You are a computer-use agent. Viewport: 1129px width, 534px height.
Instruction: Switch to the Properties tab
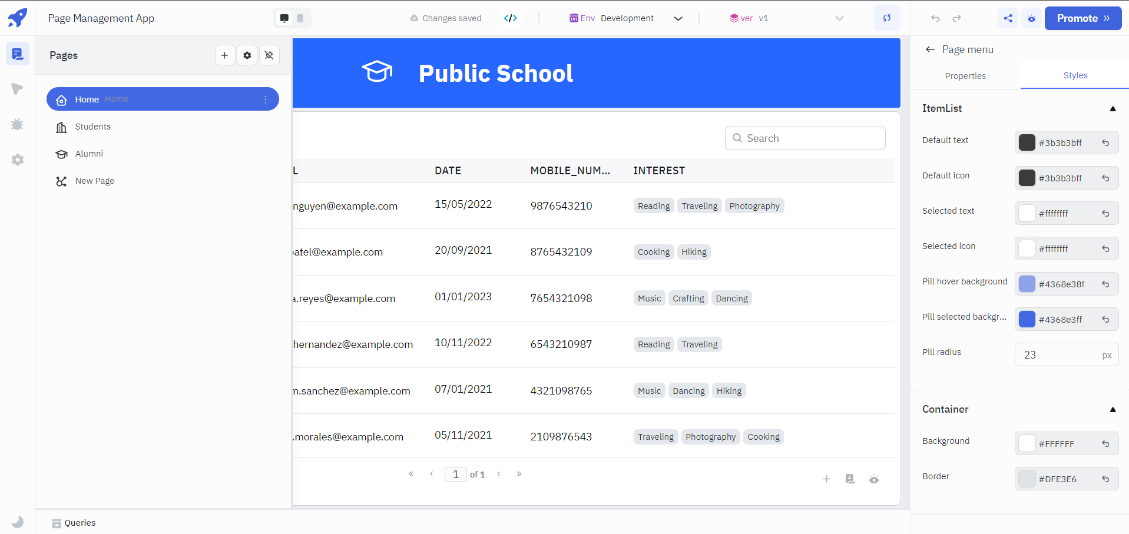pos(965,76)
